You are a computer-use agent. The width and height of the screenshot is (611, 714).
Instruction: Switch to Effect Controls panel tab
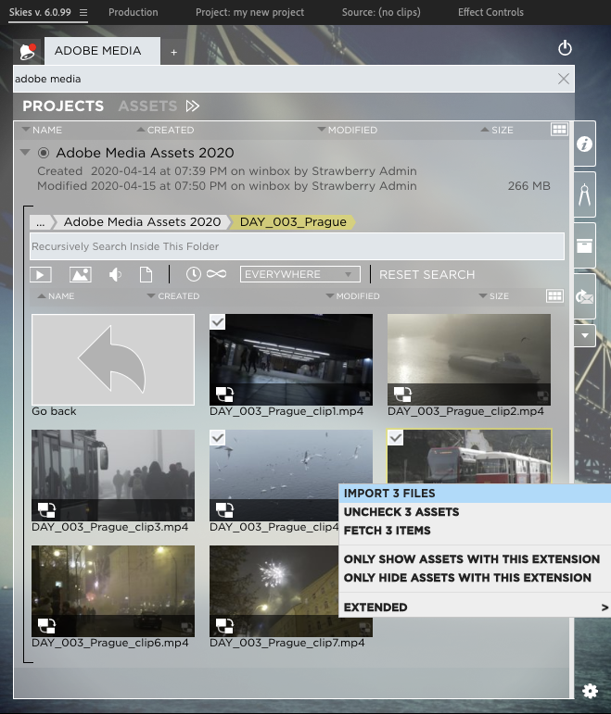490,12
